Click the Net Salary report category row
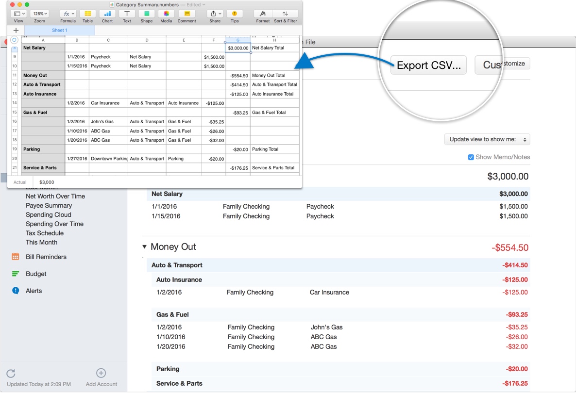 (339, 194)
